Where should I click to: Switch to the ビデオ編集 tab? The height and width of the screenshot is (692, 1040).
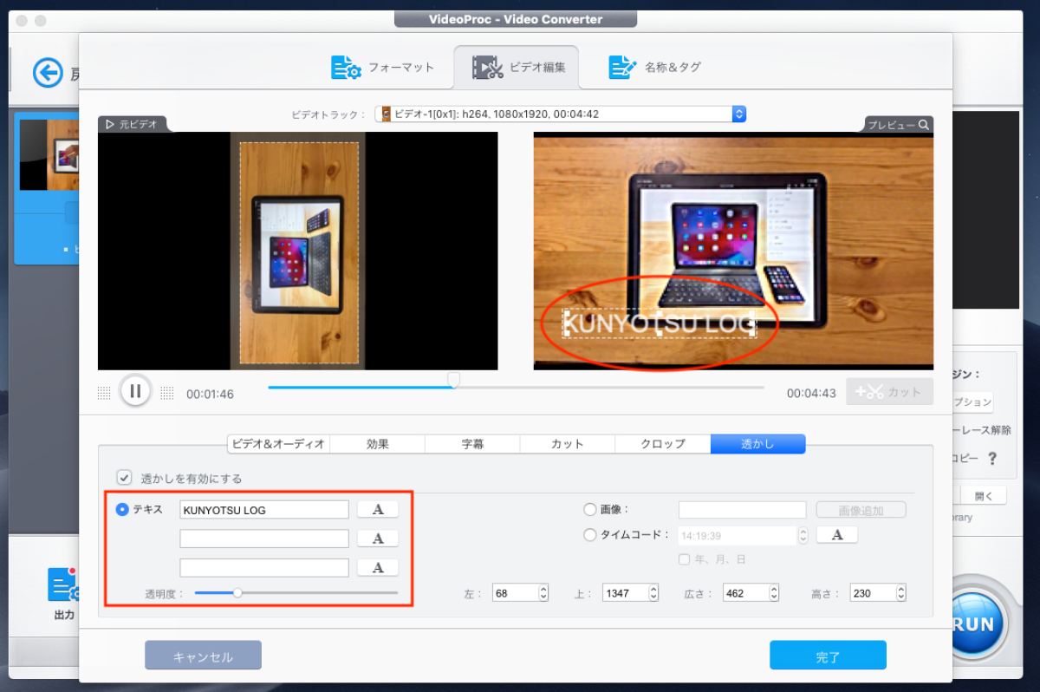pos(517,67)
